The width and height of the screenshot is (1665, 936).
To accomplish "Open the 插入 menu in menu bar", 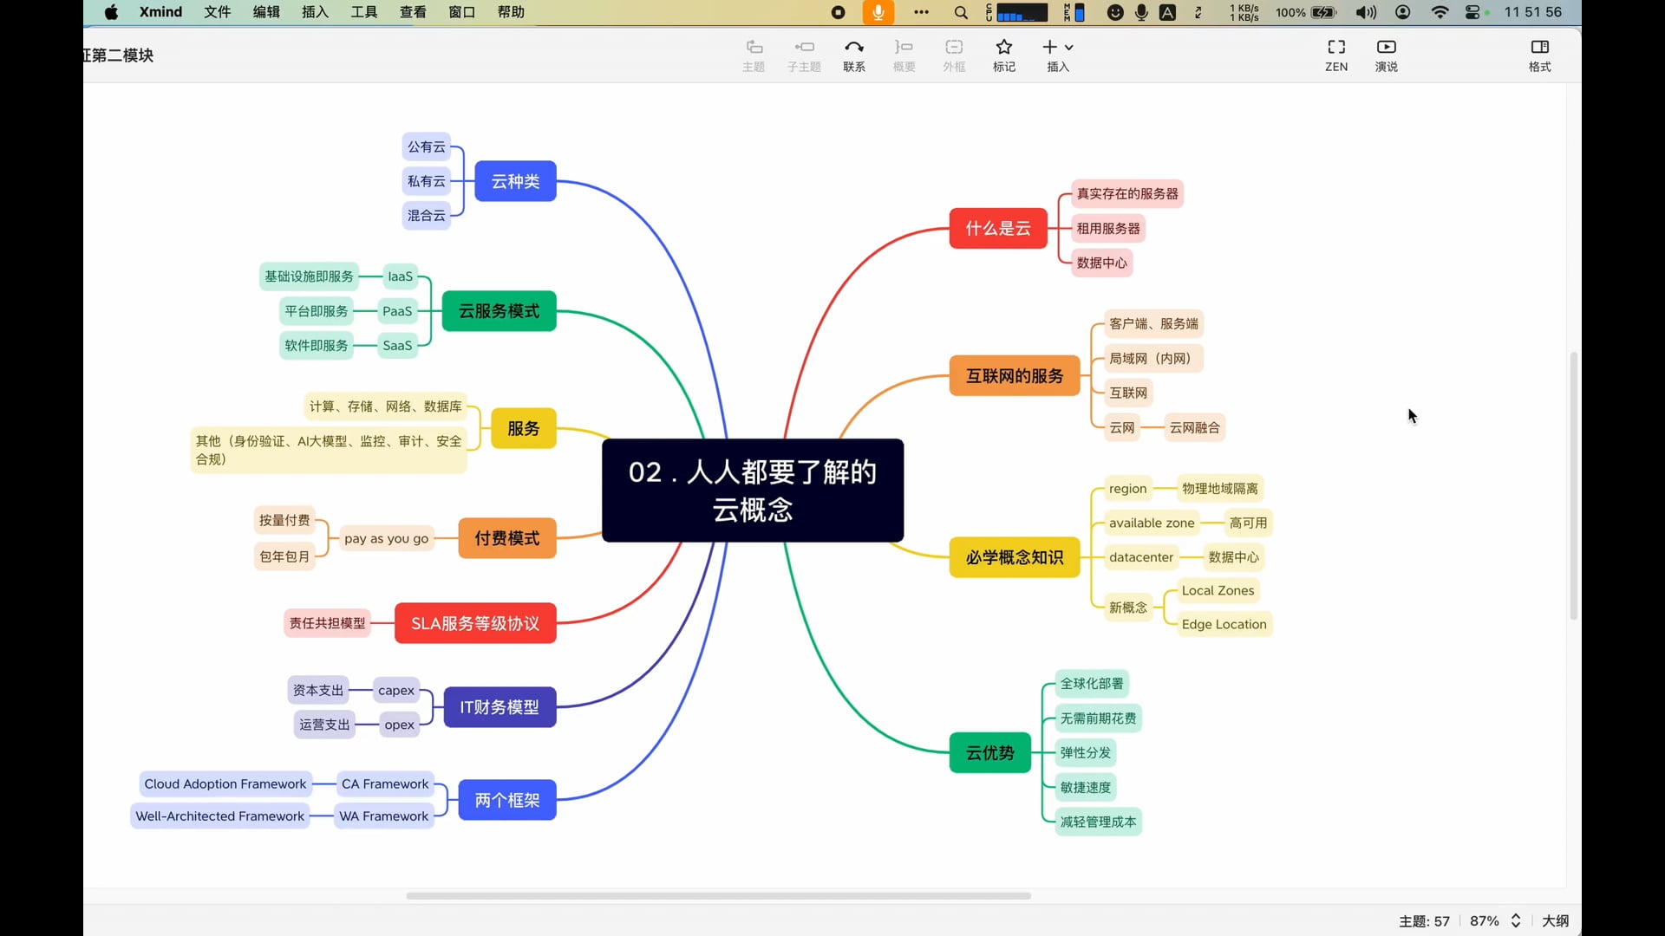I will [x=315, y=12].
